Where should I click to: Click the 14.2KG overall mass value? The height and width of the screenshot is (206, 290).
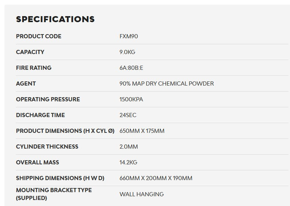click(x=128, y=162)
